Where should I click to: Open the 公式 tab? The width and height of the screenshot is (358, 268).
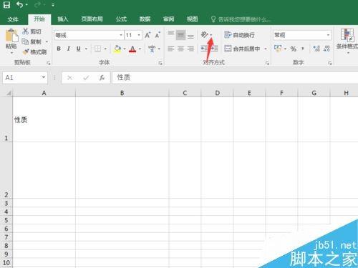coord(121,19)
